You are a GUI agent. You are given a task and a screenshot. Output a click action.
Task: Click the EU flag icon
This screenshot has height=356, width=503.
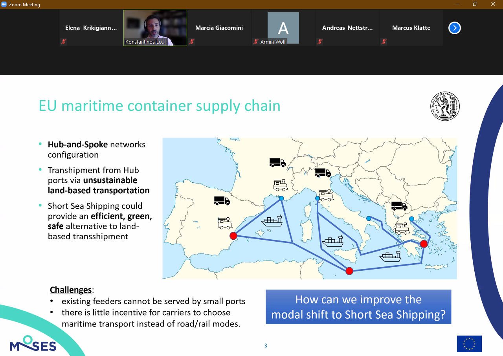point(469,344)
